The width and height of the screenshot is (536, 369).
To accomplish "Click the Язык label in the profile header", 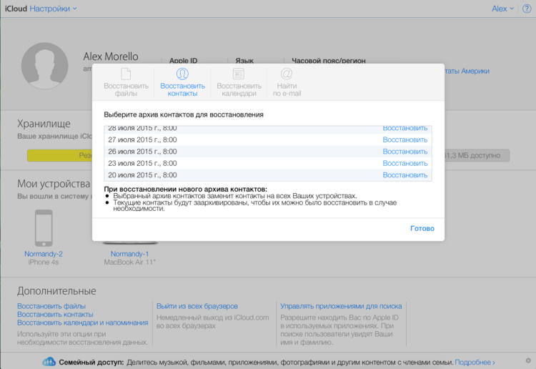I will [x=244, y=61].
